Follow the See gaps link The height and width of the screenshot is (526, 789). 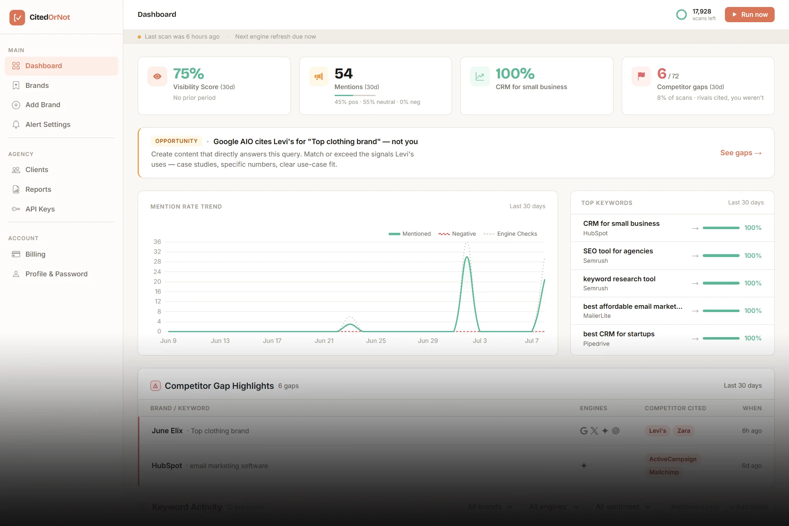point(741,153)
